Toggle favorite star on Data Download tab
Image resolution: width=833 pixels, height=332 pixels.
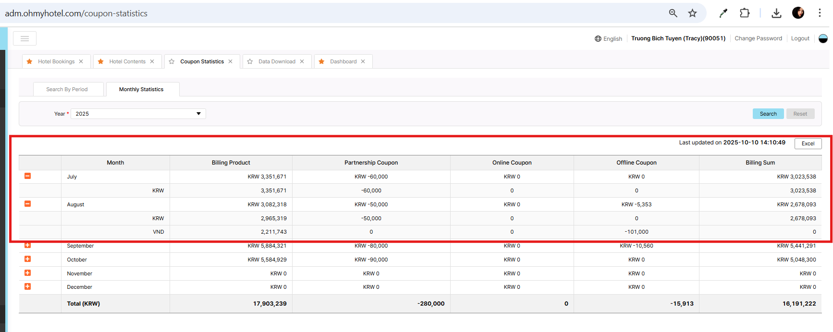[250, 61]
